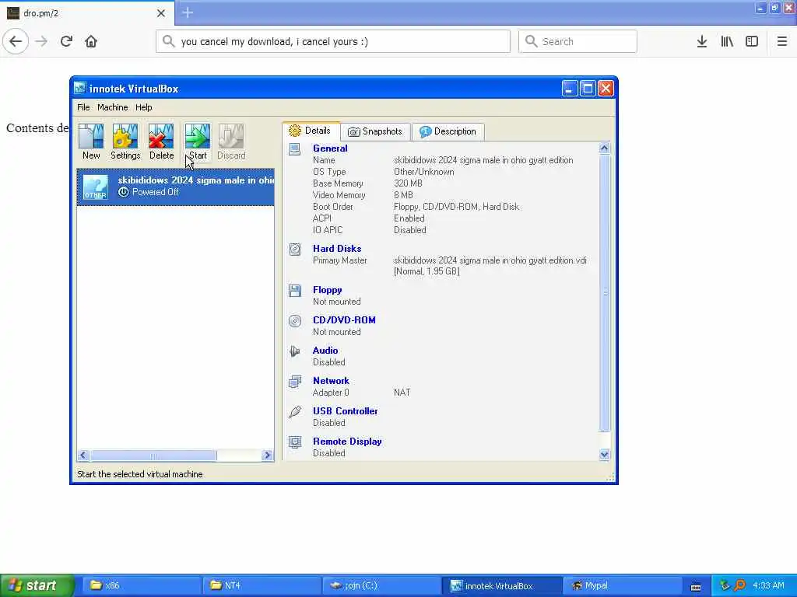This screenshot has width=797, height=597.
Task: Switch to the Details tab
Action: (x=310, y=131)
